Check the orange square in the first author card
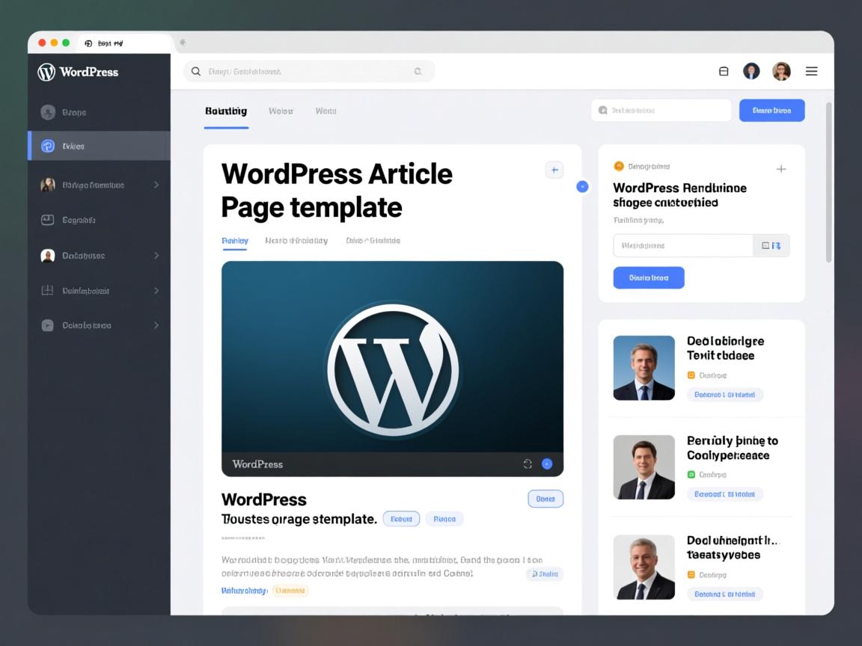Image resolution: width=862 pixels, height=646 pixels. tap(691, 375)
